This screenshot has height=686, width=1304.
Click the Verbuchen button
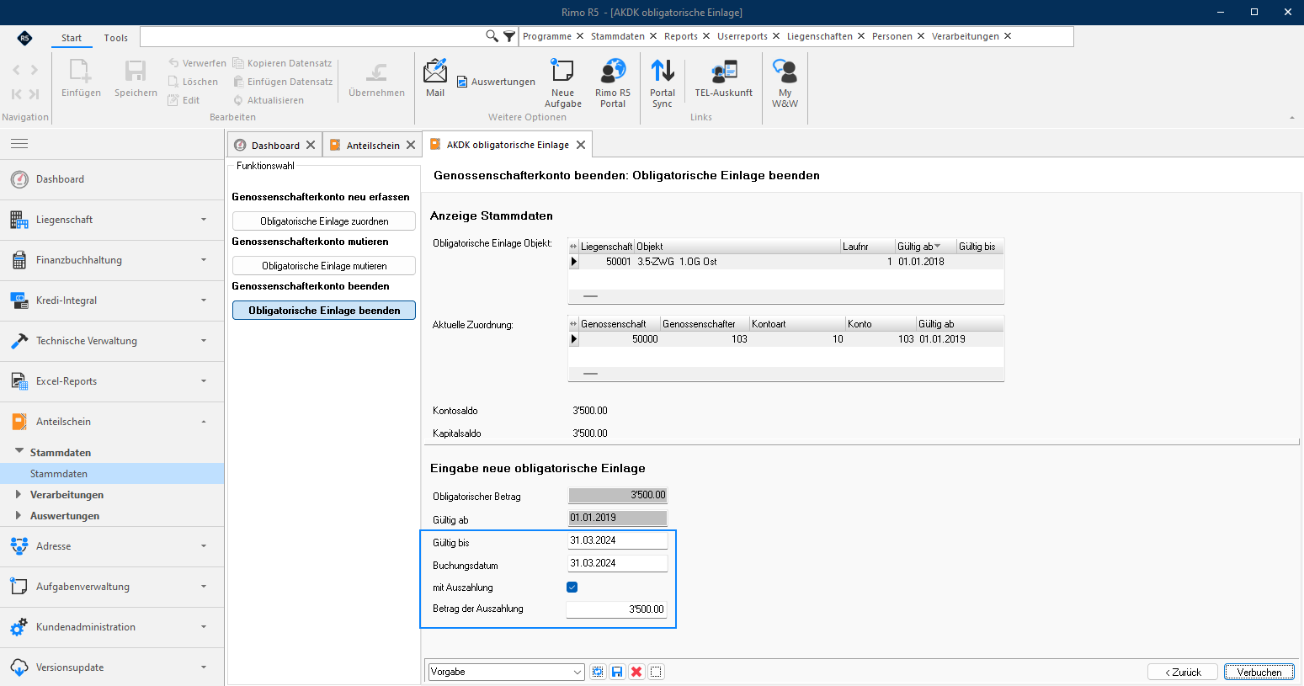coord(1259,672)
